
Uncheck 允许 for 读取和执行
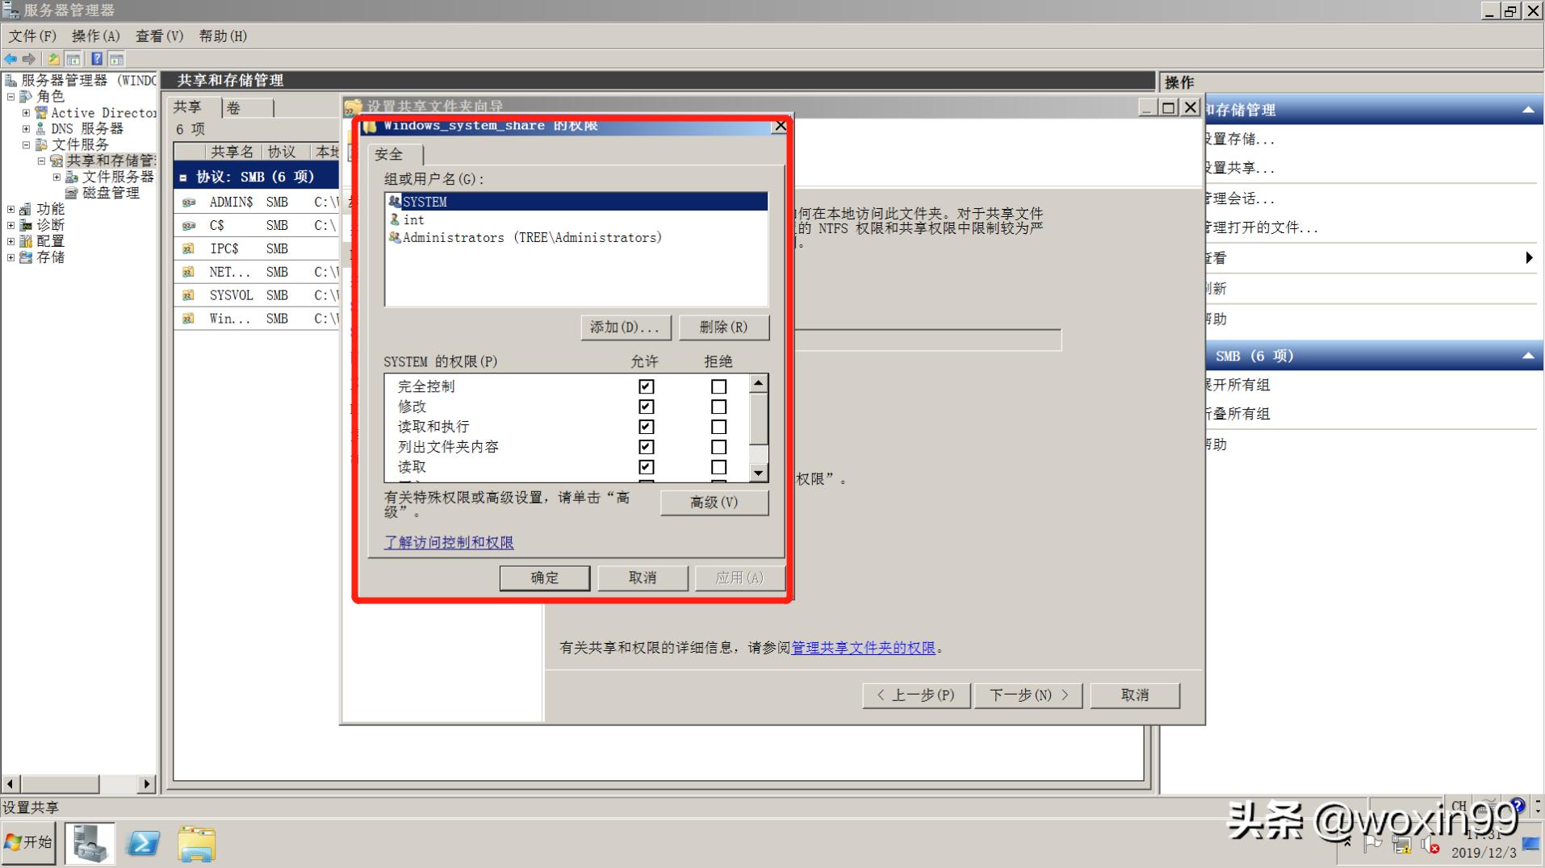pos(645,427)
